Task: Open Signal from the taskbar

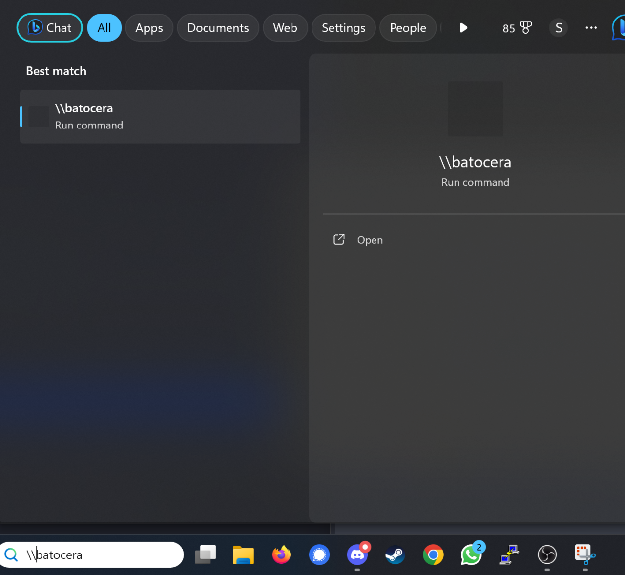Action: point(319,554)
